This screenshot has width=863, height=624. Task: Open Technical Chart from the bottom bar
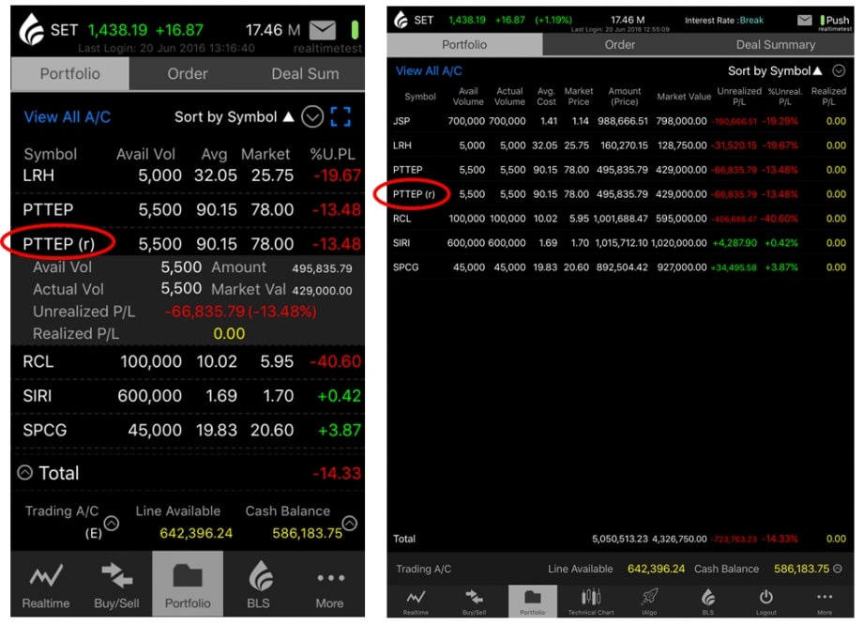(591, 601)
